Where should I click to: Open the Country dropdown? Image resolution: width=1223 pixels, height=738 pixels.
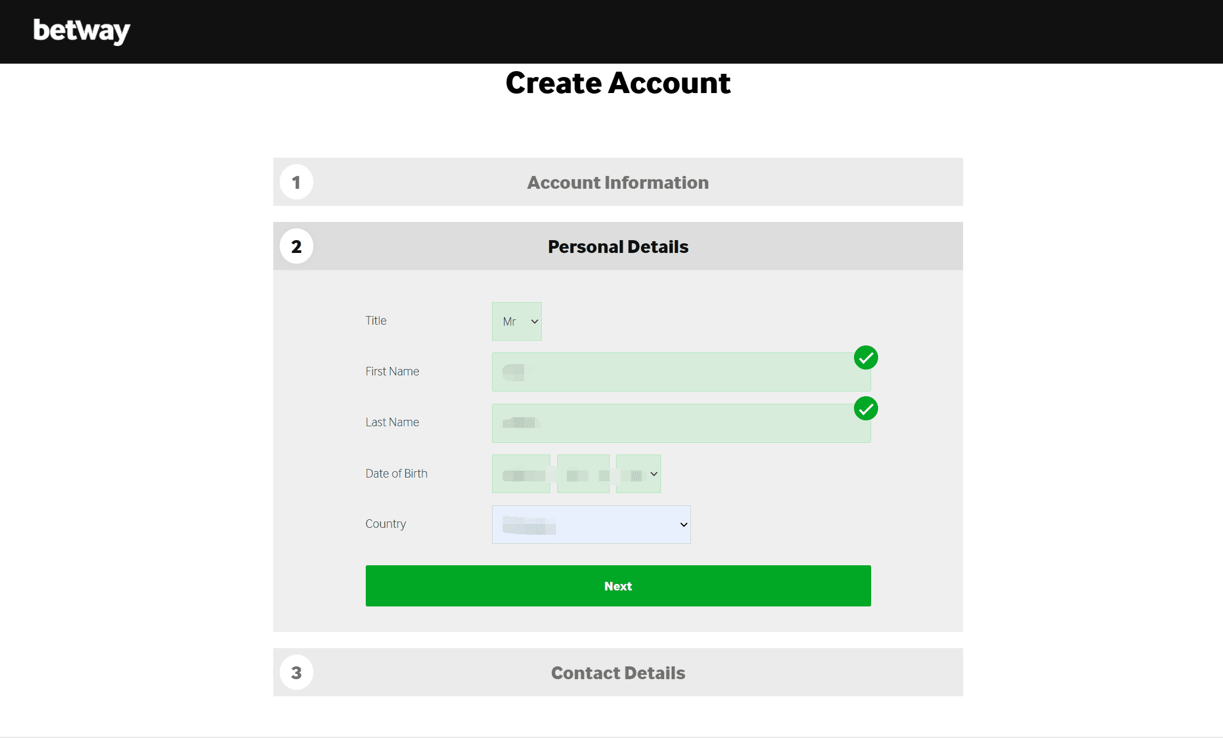(x=591, y=525)
